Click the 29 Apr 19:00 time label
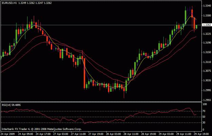The height and width of the screenshot is (136, 212). tap(201, 134)
